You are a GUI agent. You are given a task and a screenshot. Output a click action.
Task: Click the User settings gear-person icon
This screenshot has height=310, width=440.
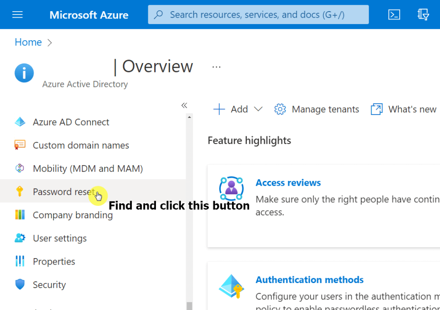pyautogui.click(x=20, y=238)
